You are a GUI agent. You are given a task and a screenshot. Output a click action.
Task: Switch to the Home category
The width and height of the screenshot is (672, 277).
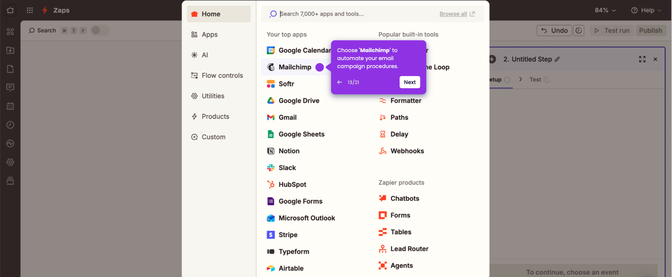219,14
